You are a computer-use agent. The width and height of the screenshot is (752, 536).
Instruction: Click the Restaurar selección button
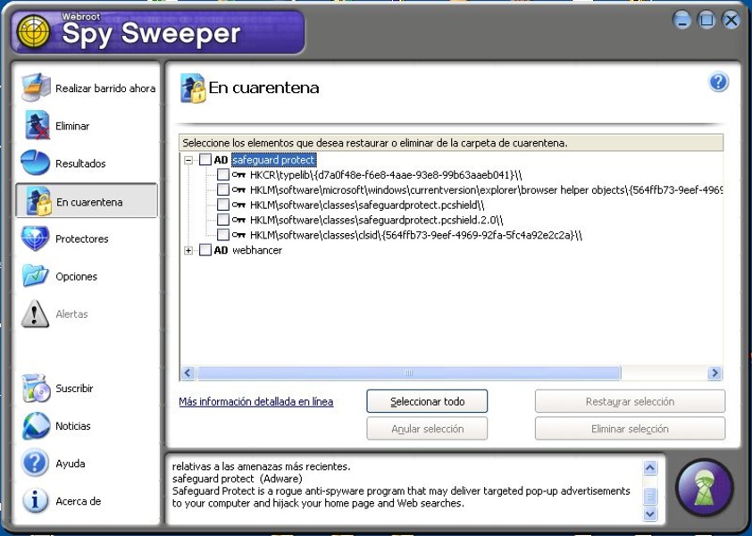click(630, 401)
